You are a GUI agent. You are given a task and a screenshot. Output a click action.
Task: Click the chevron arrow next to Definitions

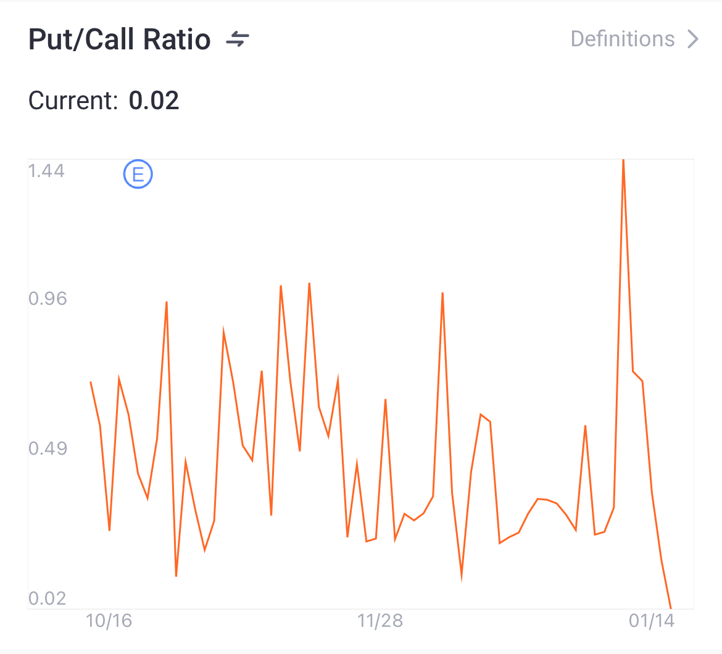click(694, 39)
